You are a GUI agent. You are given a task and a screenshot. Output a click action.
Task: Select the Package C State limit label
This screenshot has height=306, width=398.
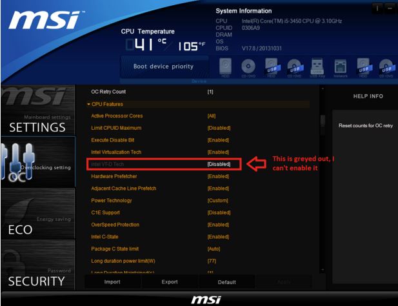click(x=115, y=249)
